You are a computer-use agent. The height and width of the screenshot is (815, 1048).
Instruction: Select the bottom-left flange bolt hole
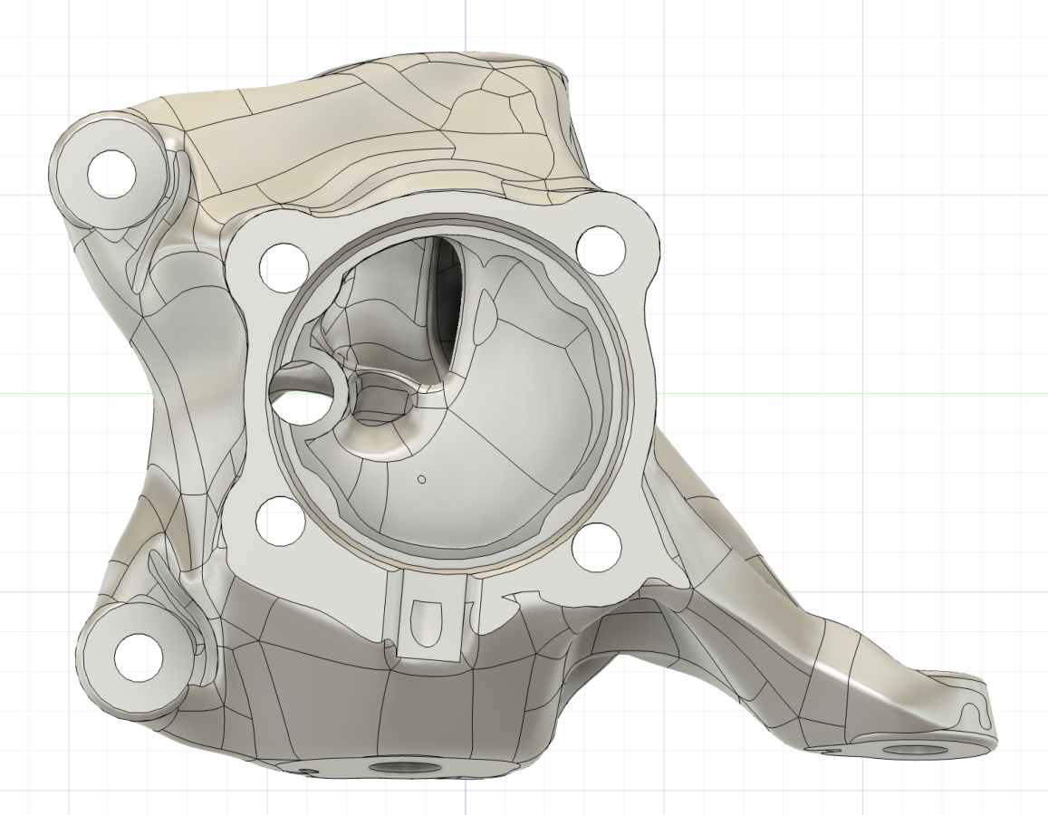point(281,521)
